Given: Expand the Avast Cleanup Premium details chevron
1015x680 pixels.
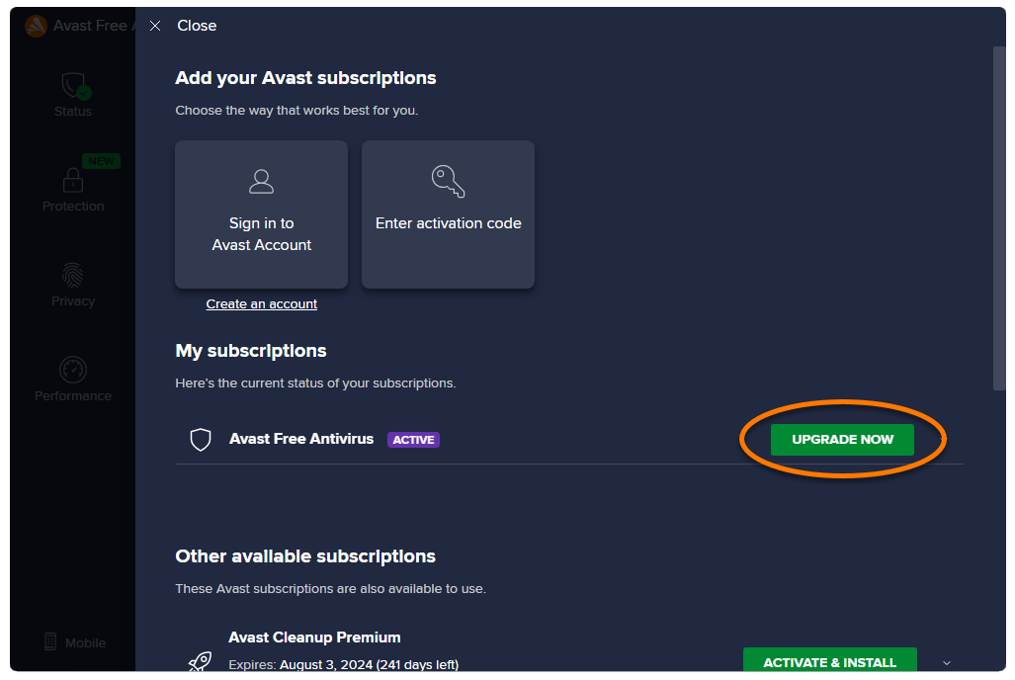Looking at the screenshot, I should coord(947,662).
